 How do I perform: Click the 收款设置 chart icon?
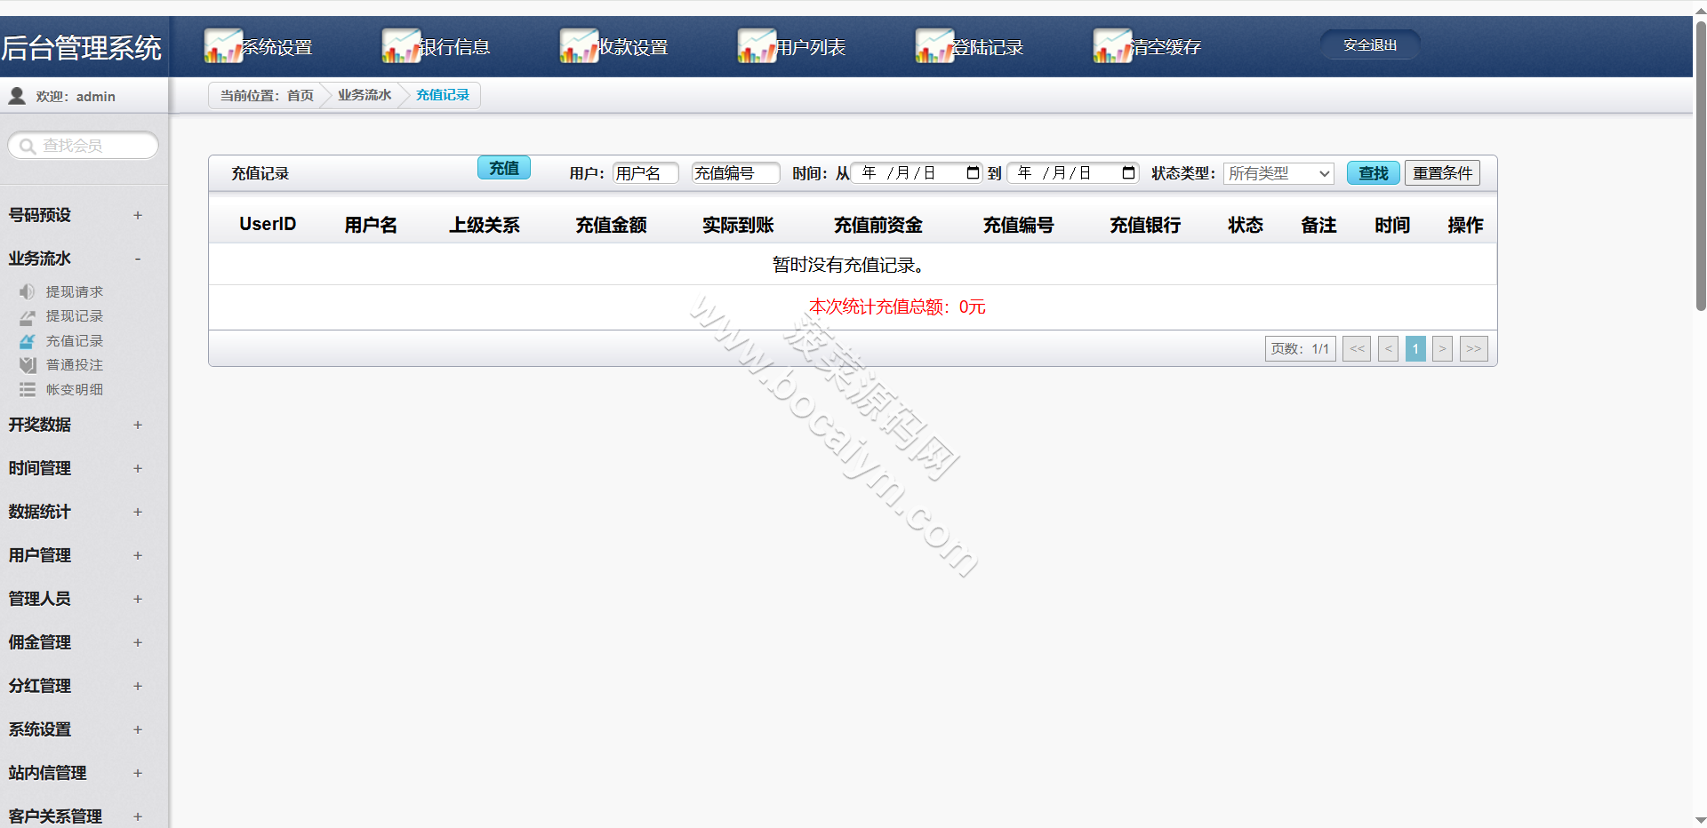click(x=579, y=46)
